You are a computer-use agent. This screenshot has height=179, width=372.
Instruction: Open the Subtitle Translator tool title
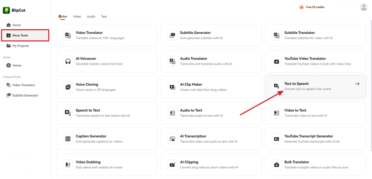coord(300,33)
